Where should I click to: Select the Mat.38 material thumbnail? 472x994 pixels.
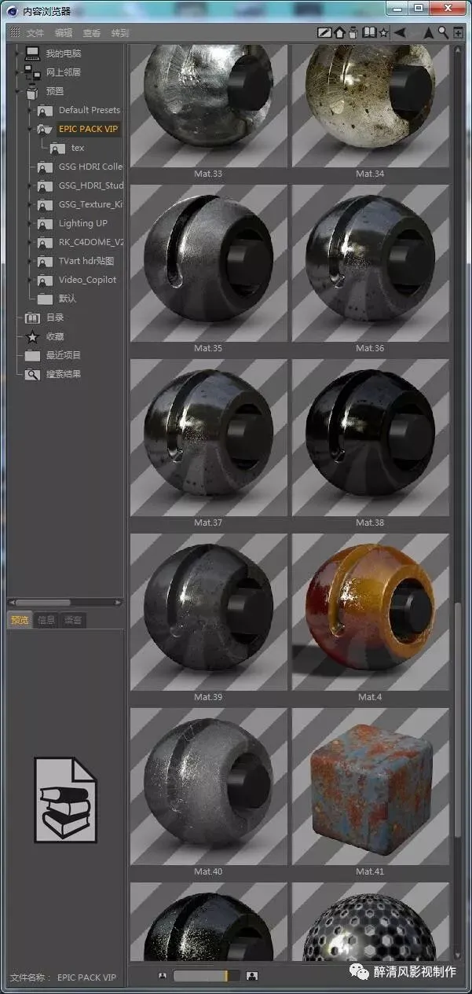pyautogui.click(x=371, y=438)
